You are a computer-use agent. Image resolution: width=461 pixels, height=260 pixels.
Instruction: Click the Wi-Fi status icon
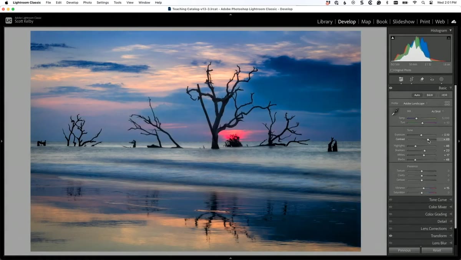pos(415,3)
